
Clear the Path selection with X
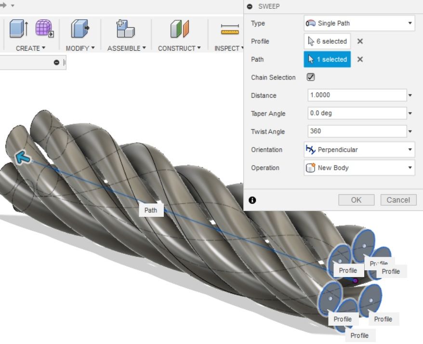[x=360, y=59]
